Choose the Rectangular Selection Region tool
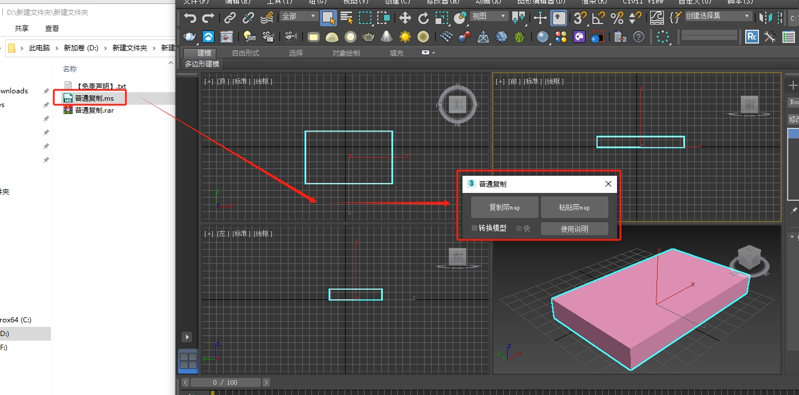The width and height of the screenshot is (799, 395). [365, 18]
